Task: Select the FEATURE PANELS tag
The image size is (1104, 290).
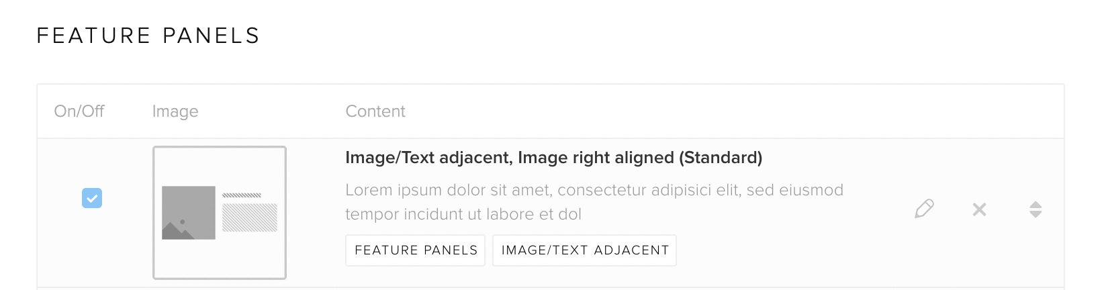Action: pos(416,250)
